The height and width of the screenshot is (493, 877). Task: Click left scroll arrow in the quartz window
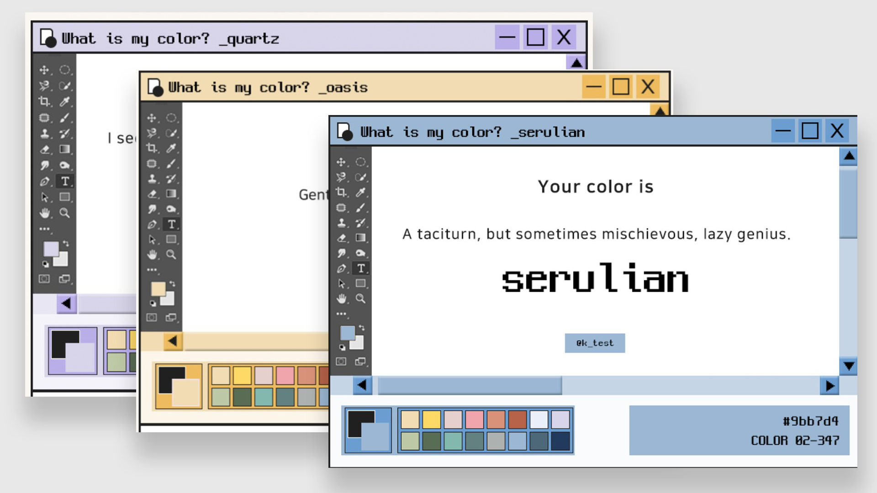click(x=66, y=304)
